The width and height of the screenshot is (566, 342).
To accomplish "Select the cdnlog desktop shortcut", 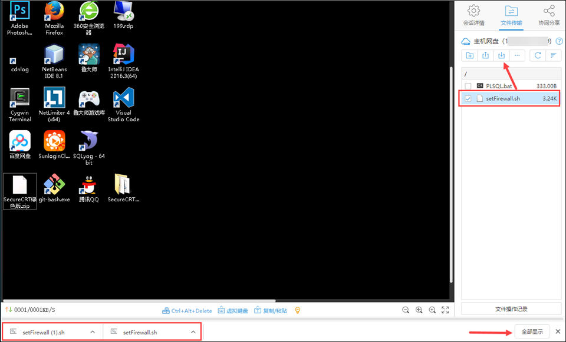I will coord(19,65).
